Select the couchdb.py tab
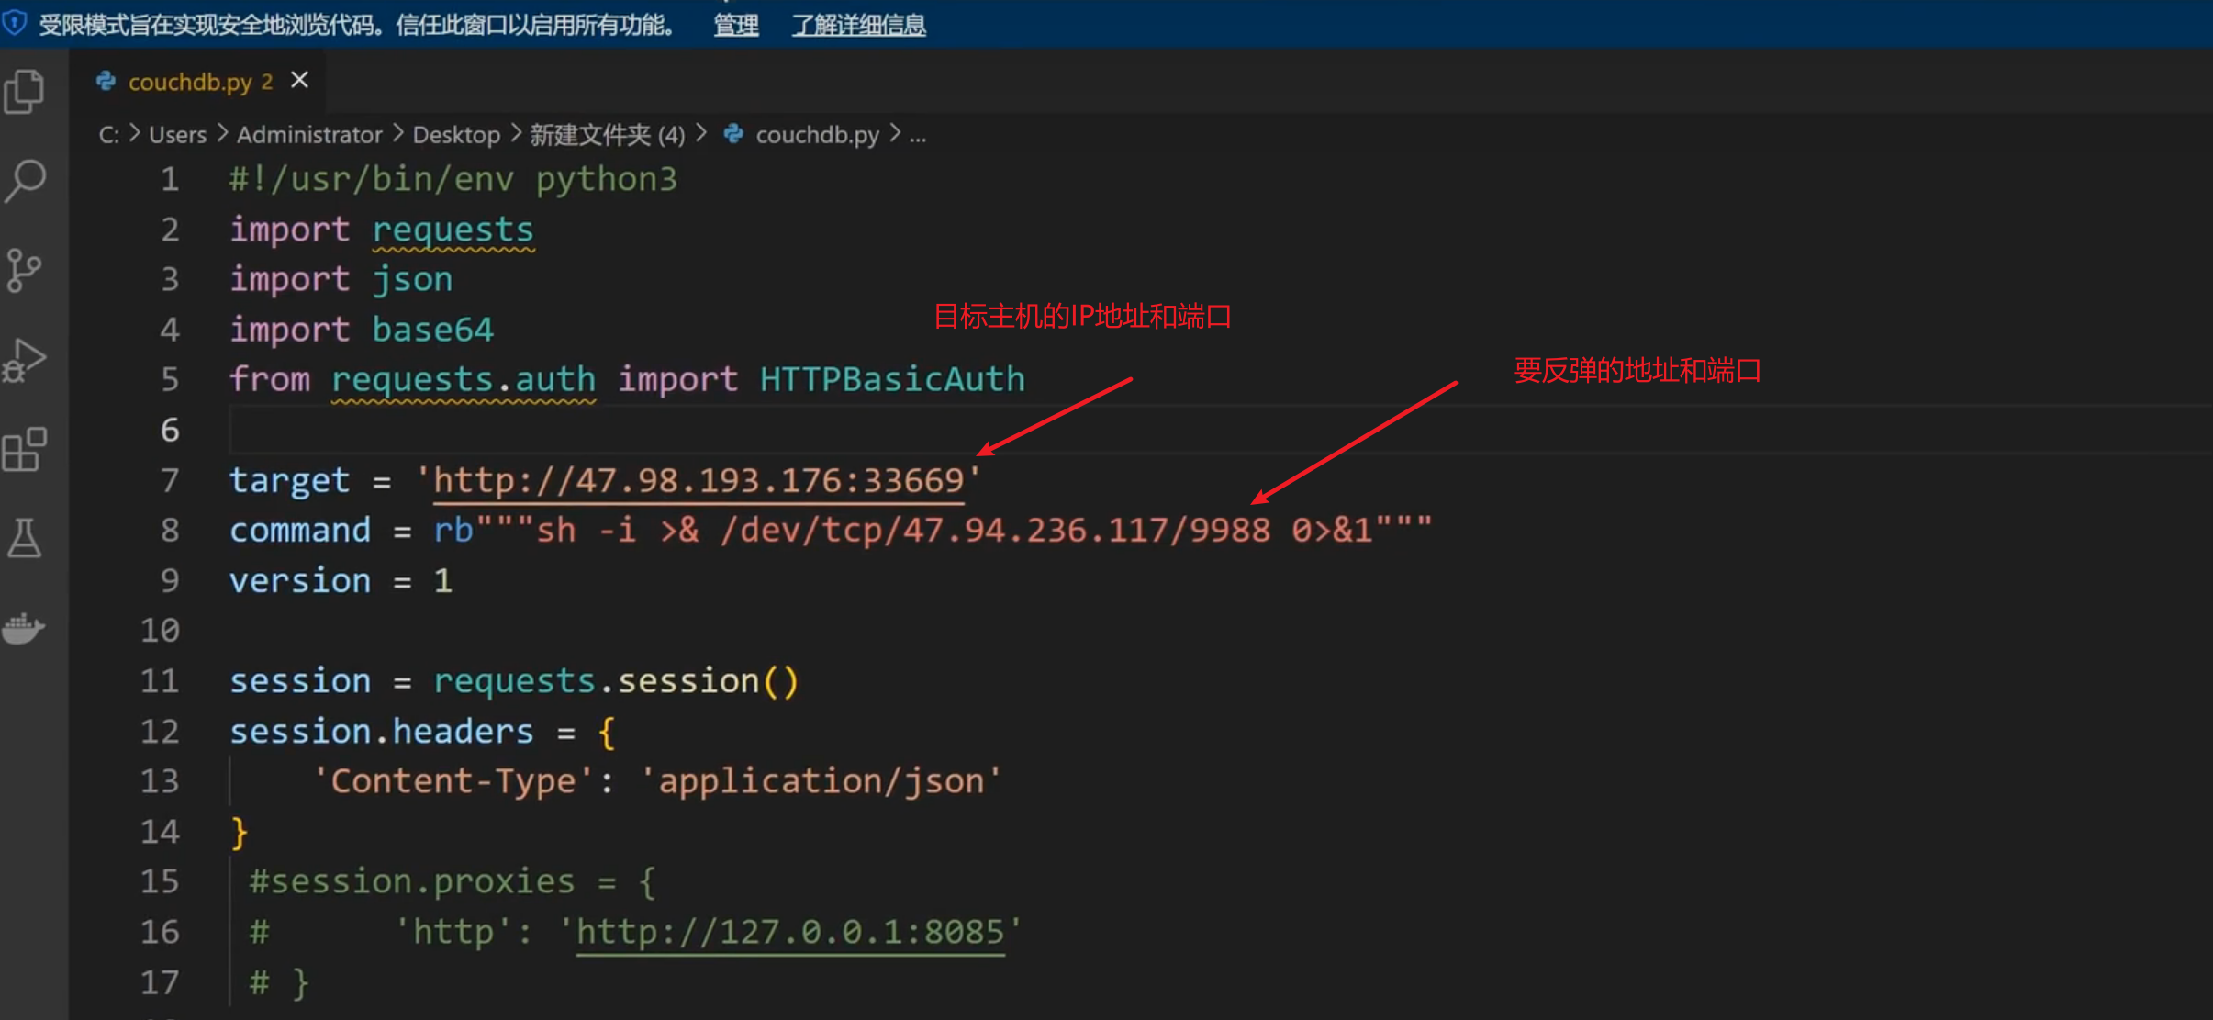 (x=189, y=82)
